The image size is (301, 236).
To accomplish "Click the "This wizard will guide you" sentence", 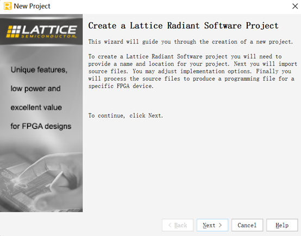I will [191, 42].
